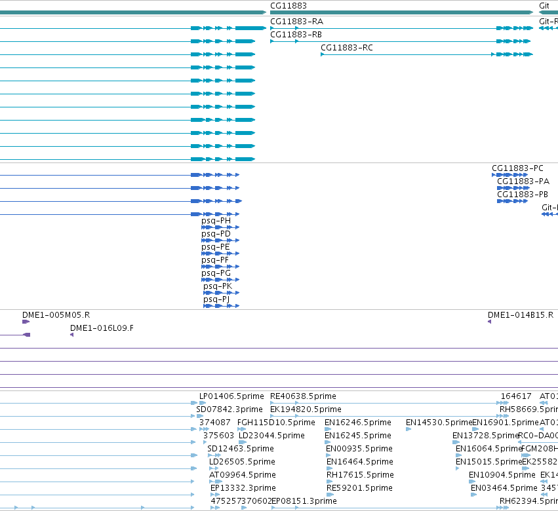This screenshot has height=511, width=558.
Task: Click the purple glyph under DME1-005M05.R
Action: [26, 322]
